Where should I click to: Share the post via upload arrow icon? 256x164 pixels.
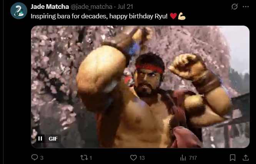(x=246, y=157)
